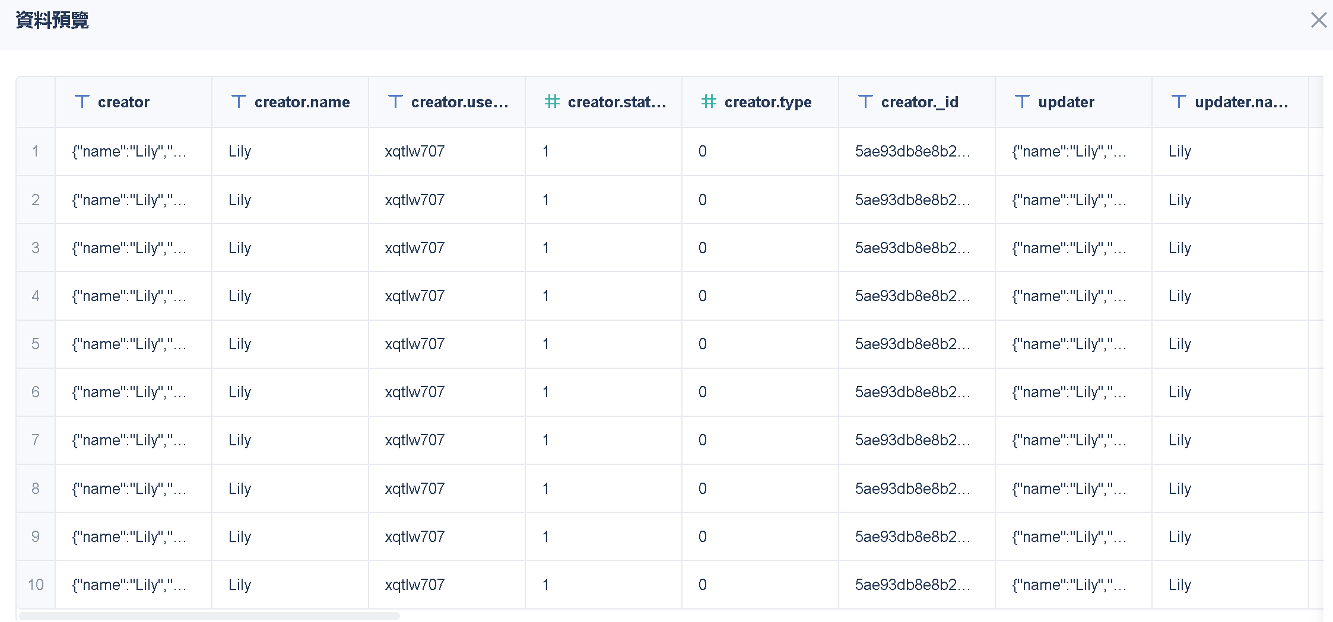This screenshot has height=622, width=1333.
Task: Select row number 1
Action: point(36,152)
